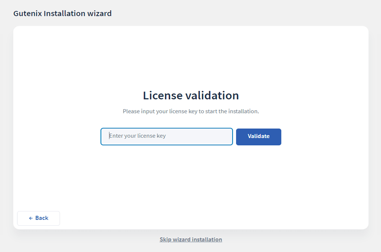
Task: Click the license key instruction text
Action: click(x=190, y=111)
